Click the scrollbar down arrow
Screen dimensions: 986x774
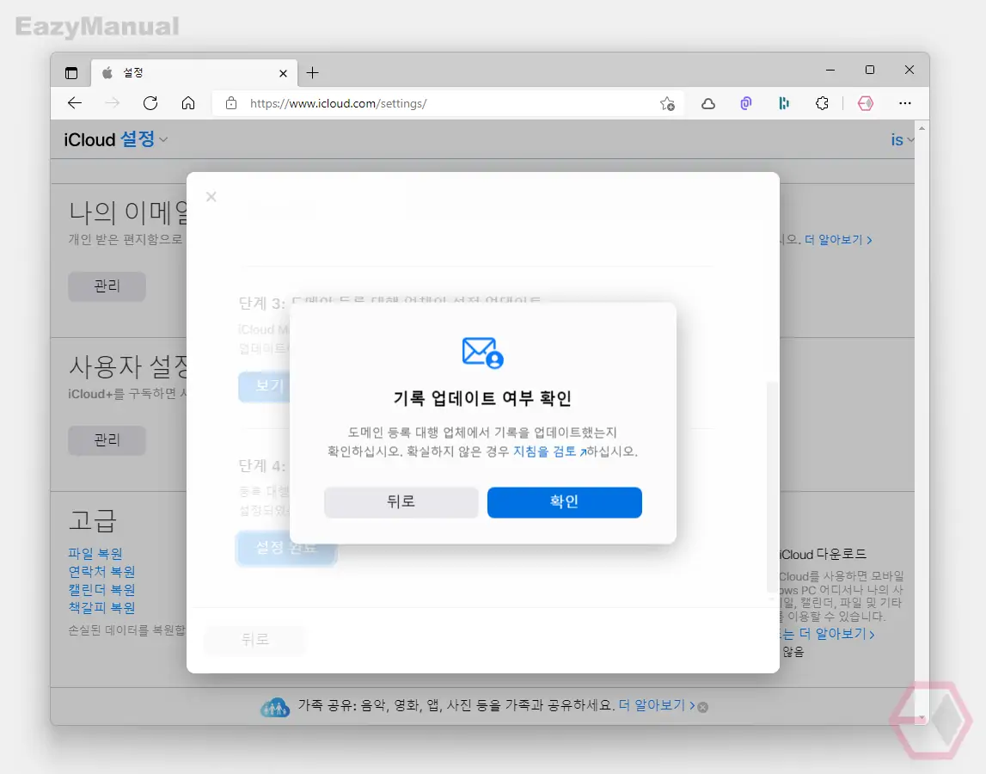[922, 718]
